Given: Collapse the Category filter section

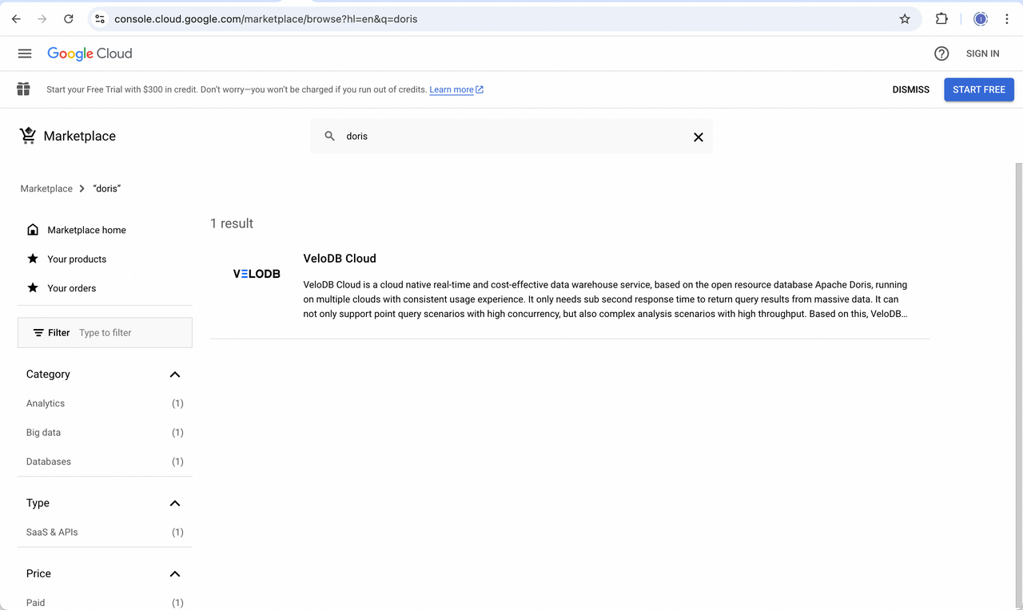Looking at the screenshot, I should pos(174,374).
